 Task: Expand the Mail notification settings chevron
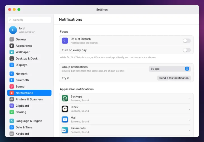pos(190,120)
